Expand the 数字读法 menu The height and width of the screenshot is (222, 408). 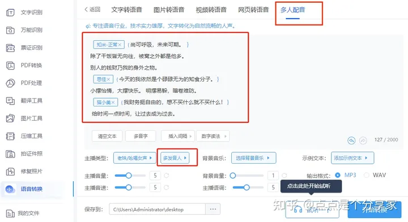click(x=213, y=136)
